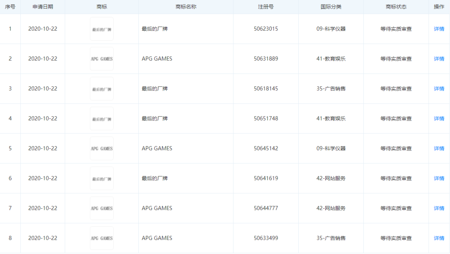Viewport: 450px width, 254px height.
Task: Click APG GAMES name in row 2
Action: coord(157,59)
